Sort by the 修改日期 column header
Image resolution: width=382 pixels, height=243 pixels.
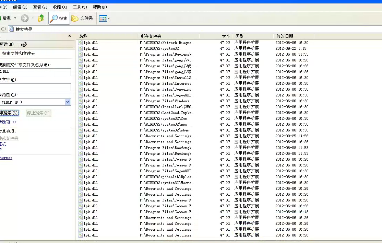pos(294,36)
